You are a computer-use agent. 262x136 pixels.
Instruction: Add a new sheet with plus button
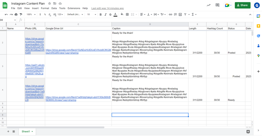tap(8, 132)
